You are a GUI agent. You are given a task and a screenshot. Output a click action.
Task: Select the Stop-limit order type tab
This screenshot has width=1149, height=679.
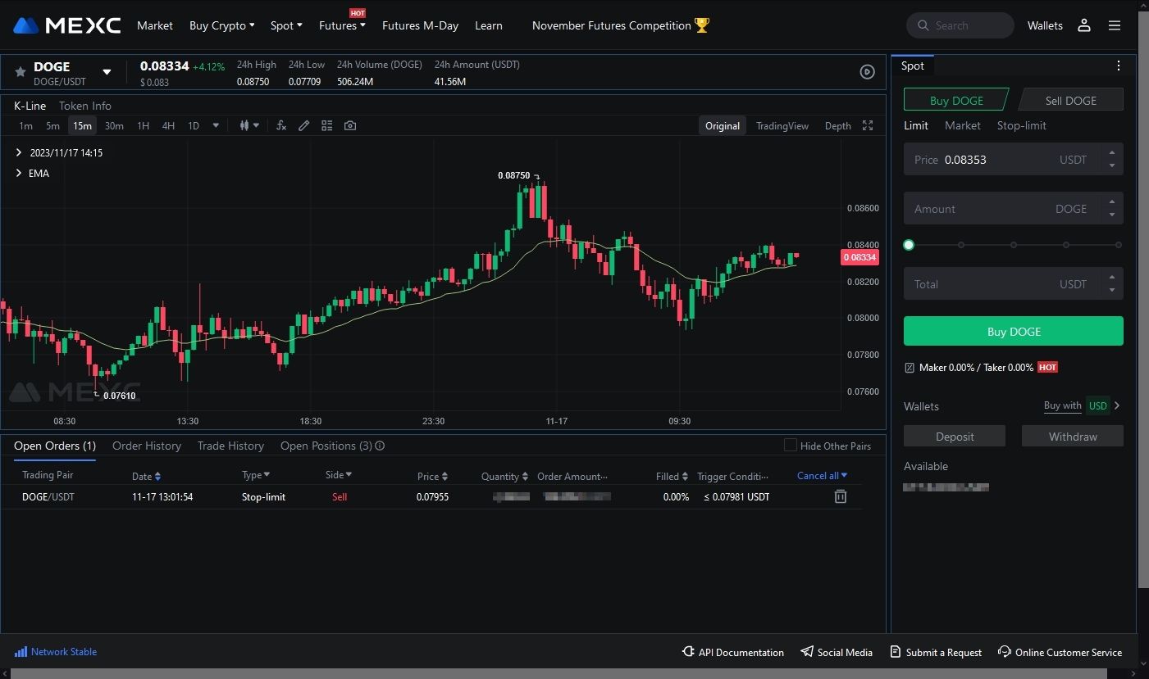1021,125
